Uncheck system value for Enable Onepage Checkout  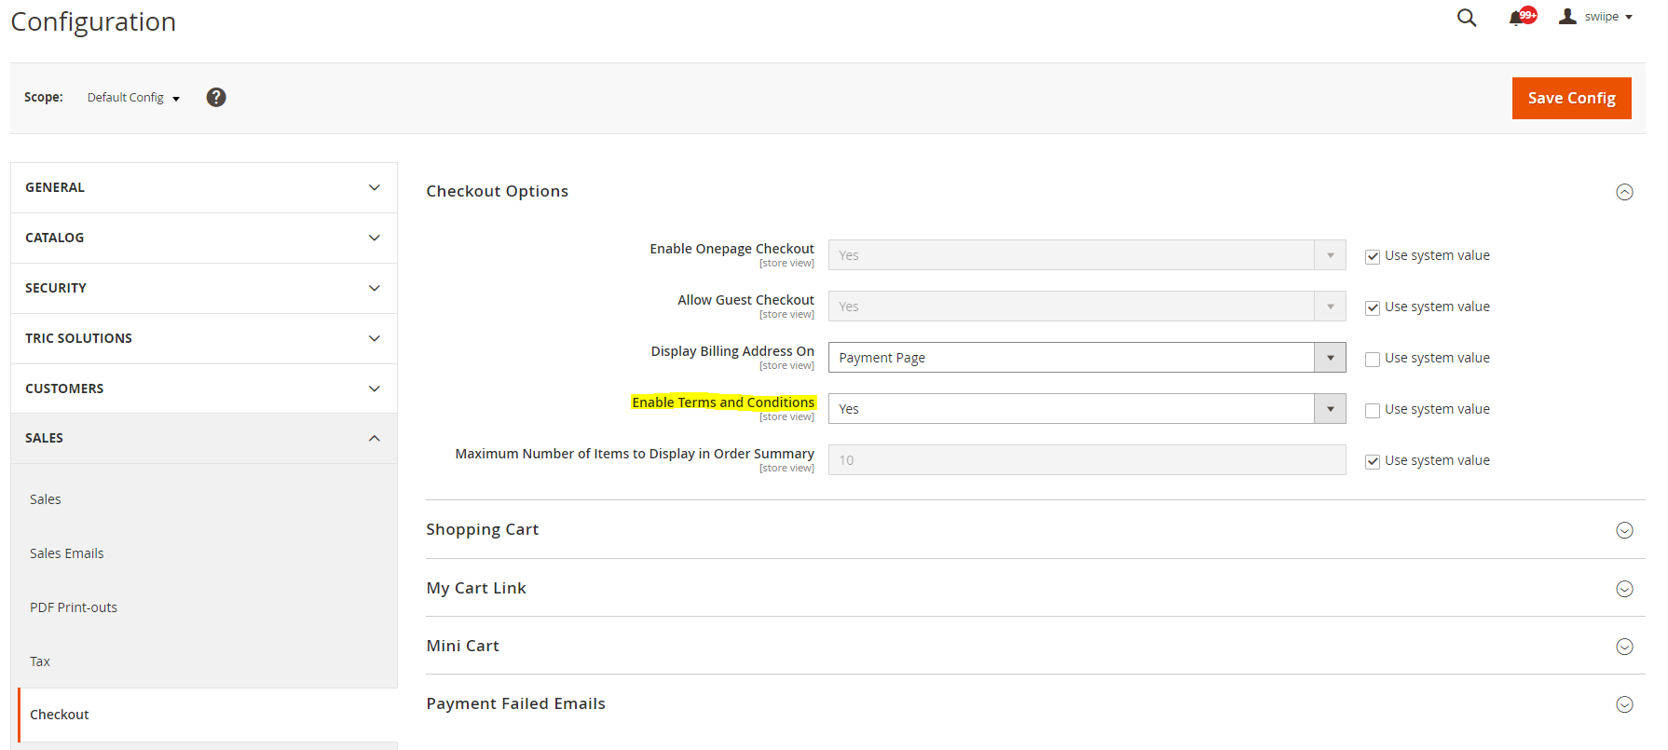(1373, 256)
